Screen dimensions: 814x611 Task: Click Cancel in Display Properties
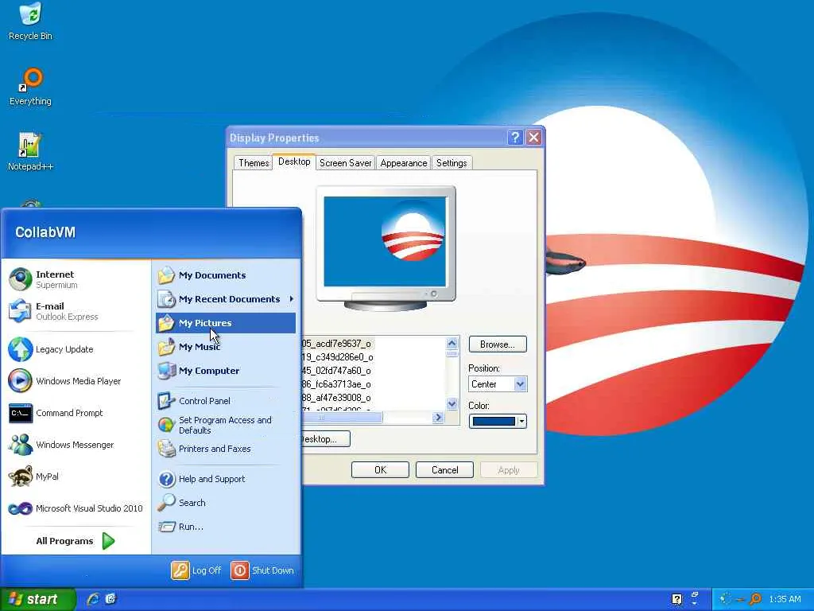point(444,469)
